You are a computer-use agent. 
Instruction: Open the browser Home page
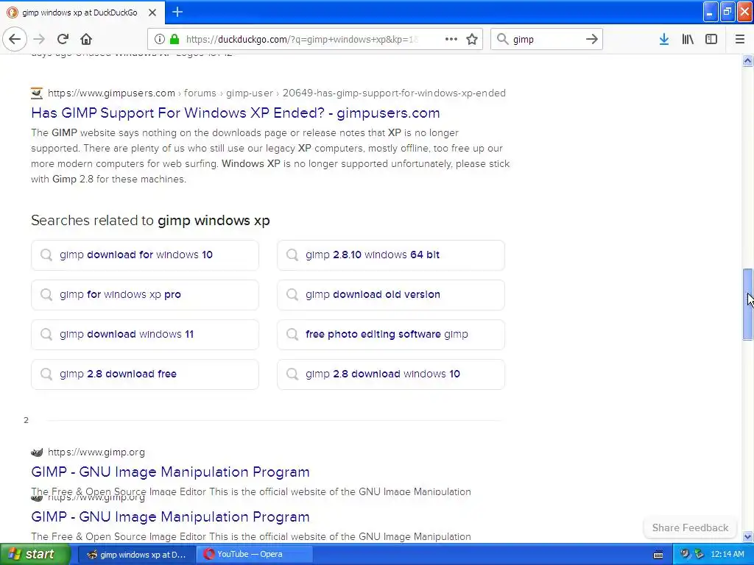coord(85,39)
